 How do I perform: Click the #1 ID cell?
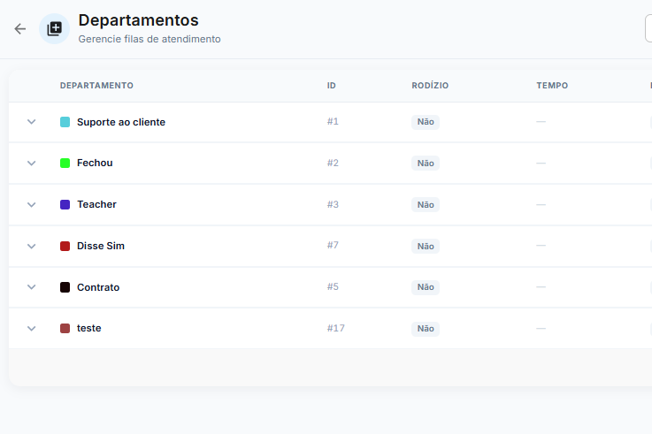pyautogui.click(x=333, y=121)
